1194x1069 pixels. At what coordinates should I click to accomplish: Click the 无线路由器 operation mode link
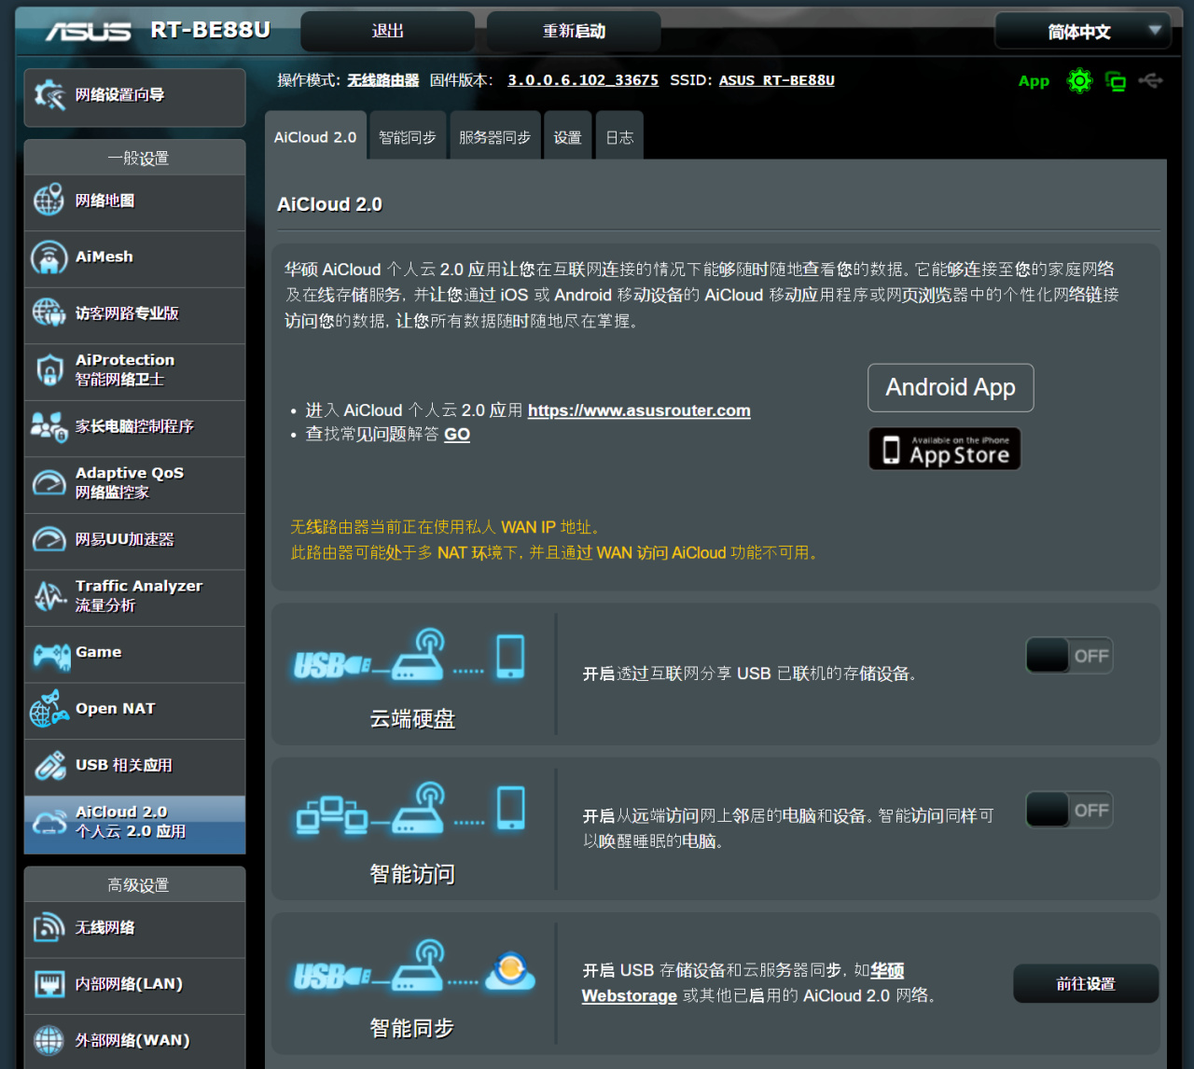(383, 80)
